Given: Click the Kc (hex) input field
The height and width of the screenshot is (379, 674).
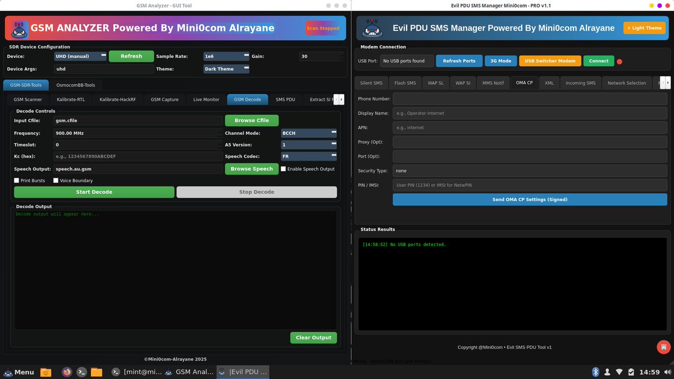Looking at the screenshot, I should click(138, 156).
